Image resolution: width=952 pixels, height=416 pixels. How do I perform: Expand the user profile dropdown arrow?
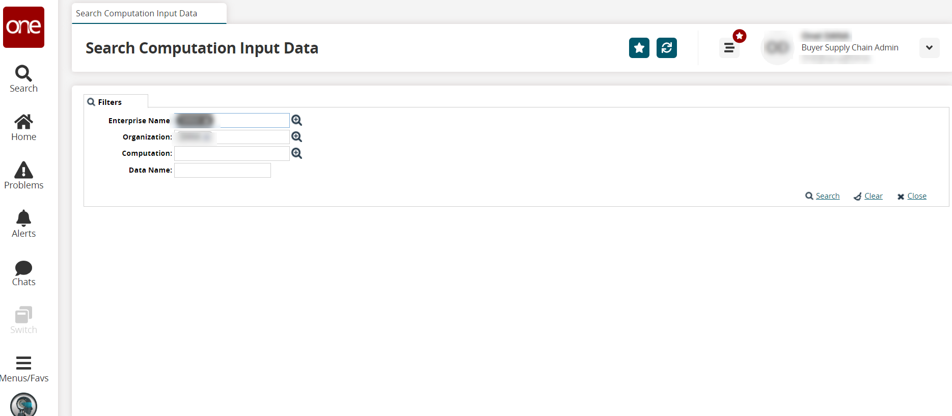[929, 48]
